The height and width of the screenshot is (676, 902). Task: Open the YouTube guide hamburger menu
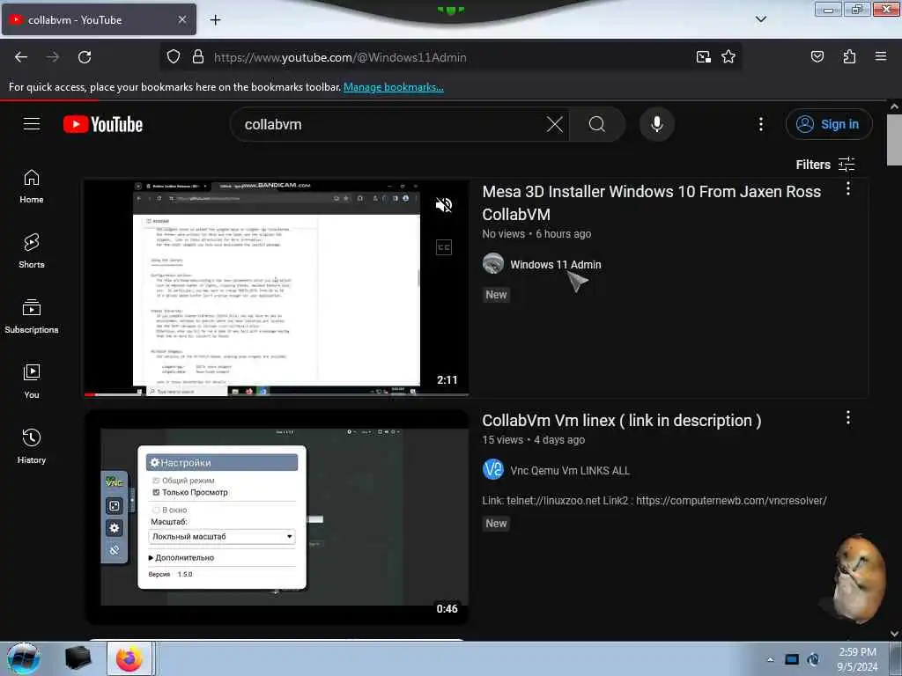pyautogui.click(x=32, y=124)
